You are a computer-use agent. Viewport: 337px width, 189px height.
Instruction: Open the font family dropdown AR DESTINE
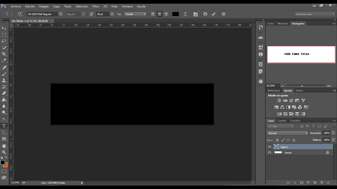click(x=61, y=14)
